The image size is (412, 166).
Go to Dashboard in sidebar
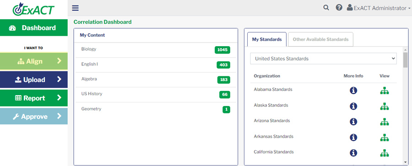pos(33,28)
